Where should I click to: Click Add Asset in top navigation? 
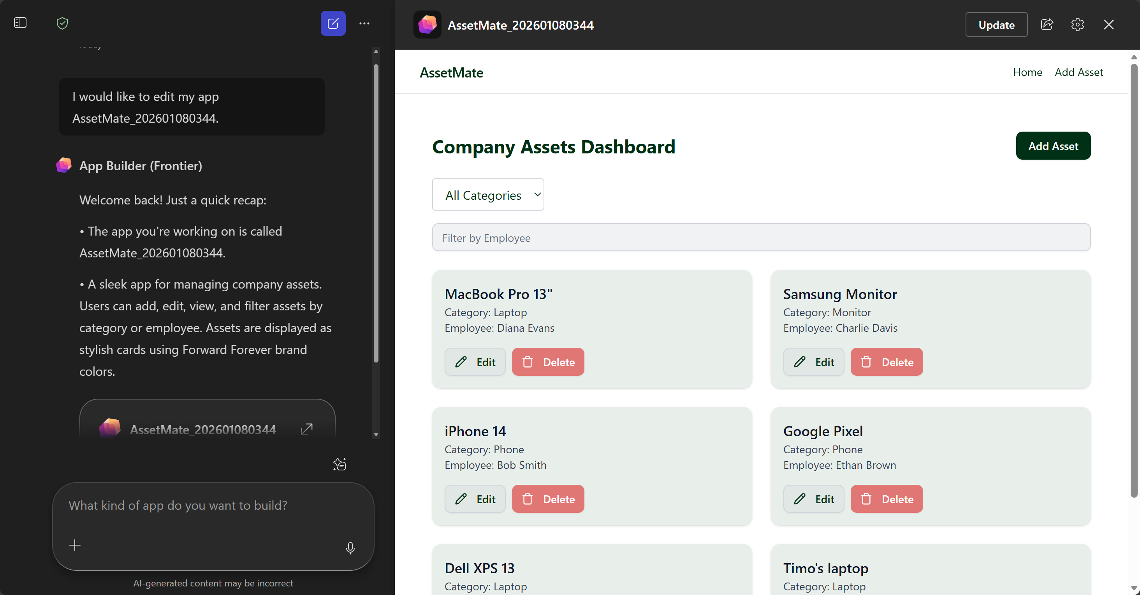pyautogui.click(x=1078, y=72)
